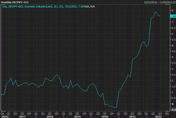Click the peak of the cyan line

pyautogui.click(x=156, y=12)
